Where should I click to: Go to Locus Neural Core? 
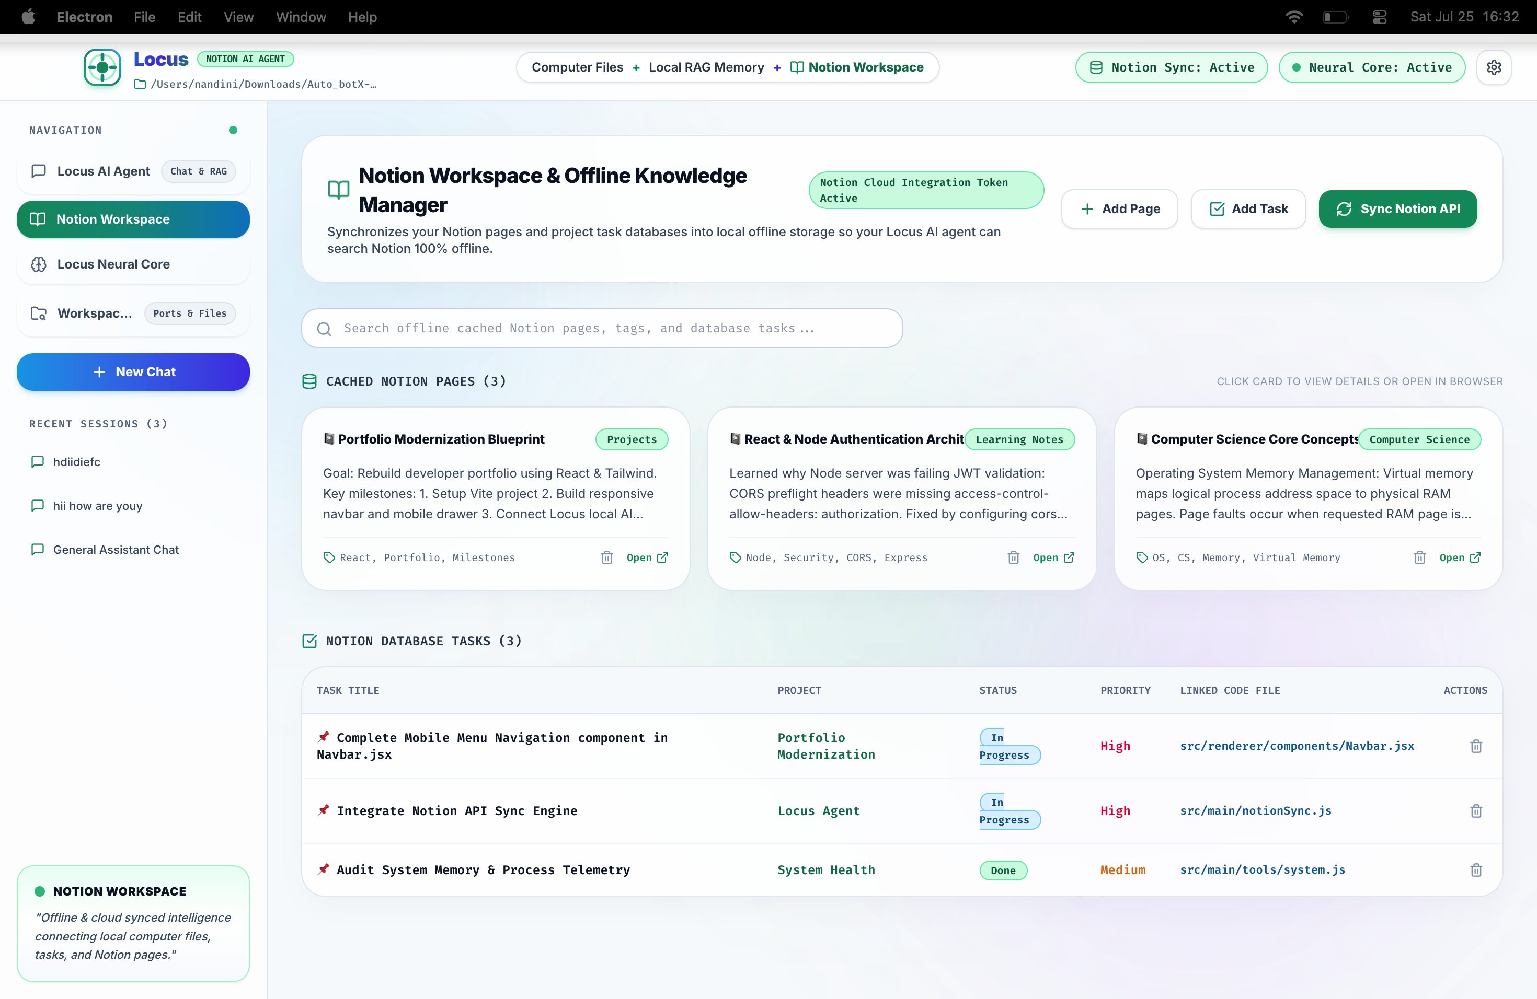[133, 264]
